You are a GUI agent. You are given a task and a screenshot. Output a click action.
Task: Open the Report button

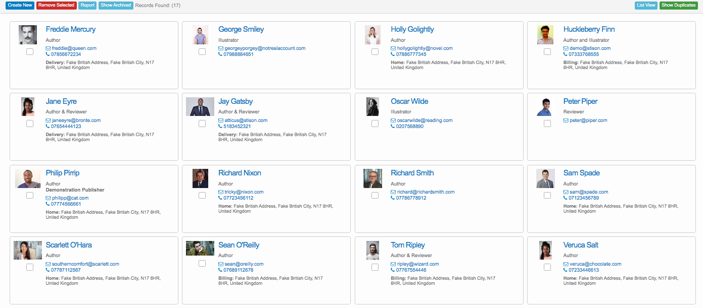click(x=87, y=6)
